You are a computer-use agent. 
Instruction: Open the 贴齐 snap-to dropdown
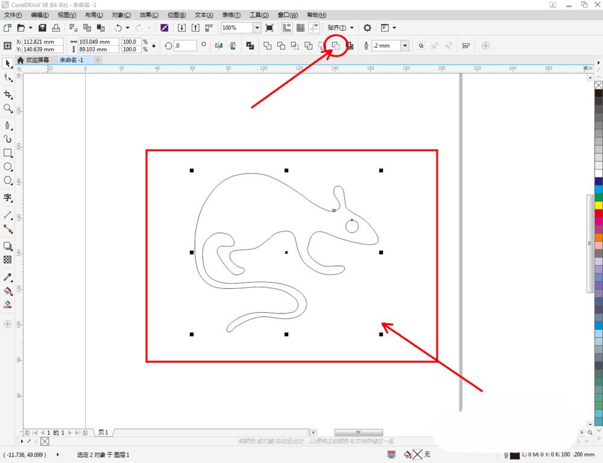[340, 28]
